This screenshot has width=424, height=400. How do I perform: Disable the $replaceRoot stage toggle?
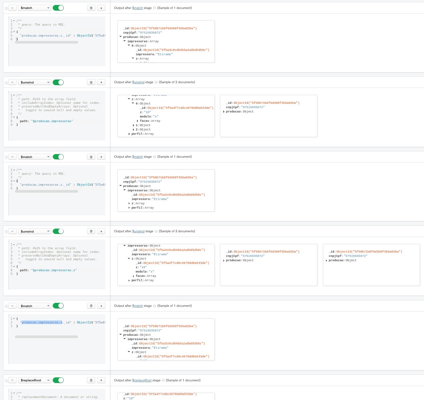point(58,380)
